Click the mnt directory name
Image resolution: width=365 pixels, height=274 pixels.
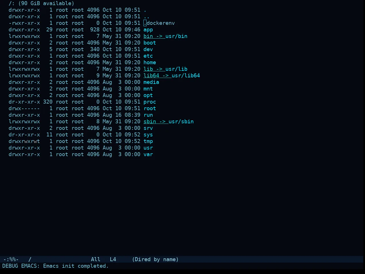(x=148, y=89)
